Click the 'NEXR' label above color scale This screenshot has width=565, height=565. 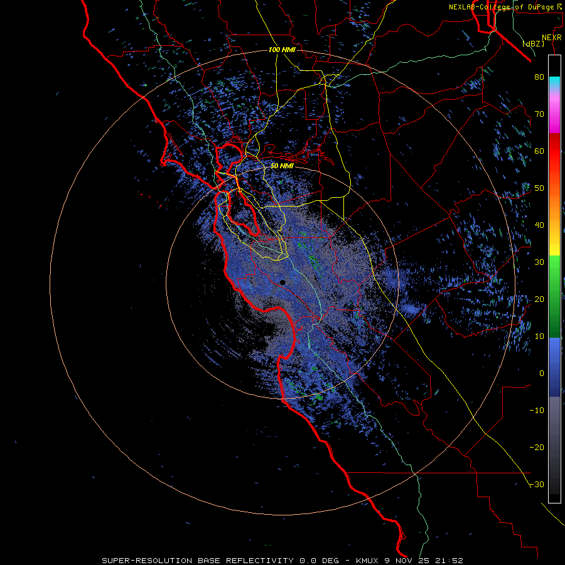click(x=552, y=38)
